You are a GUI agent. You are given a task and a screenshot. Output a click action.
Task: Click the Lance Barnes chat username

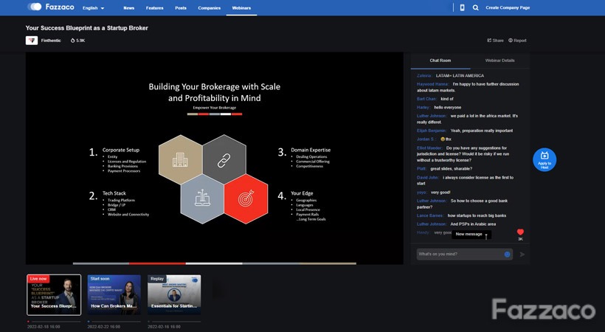point(430,215)
